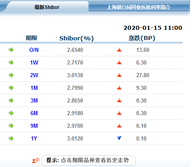Select the 3M rate value 2.8650
The height and width of the screenshot is (167, 192).
click(x=75, y=100)
